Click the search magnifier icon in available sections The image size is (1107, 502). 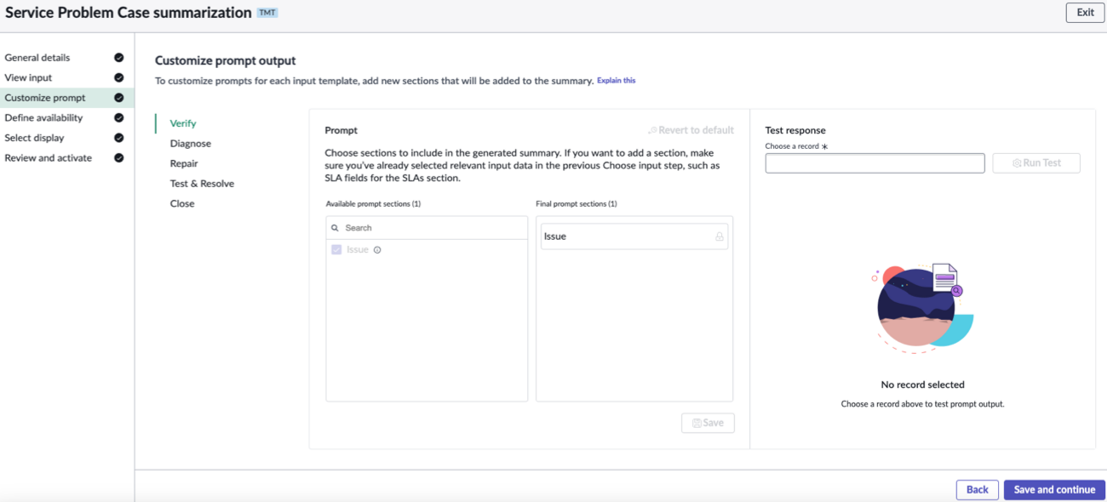pos(336,228)
